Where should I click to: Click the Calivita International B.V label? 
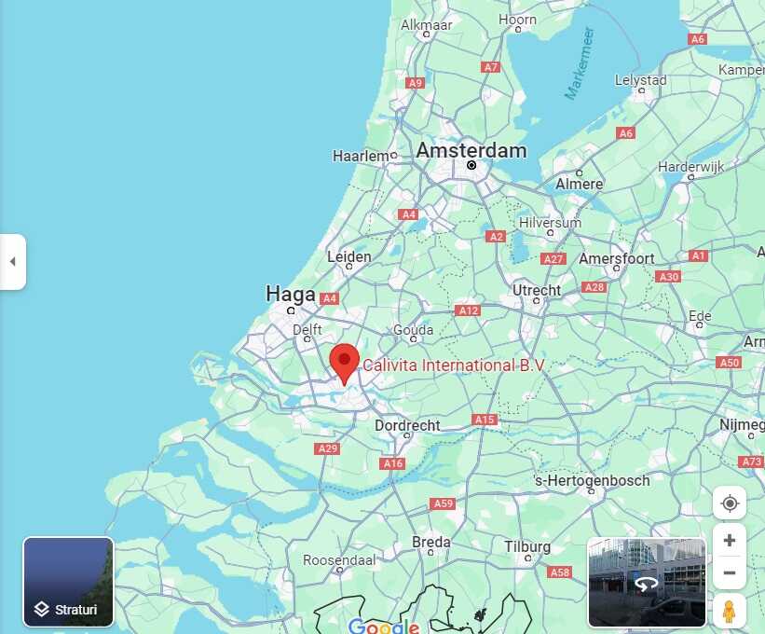pos(453,365)
